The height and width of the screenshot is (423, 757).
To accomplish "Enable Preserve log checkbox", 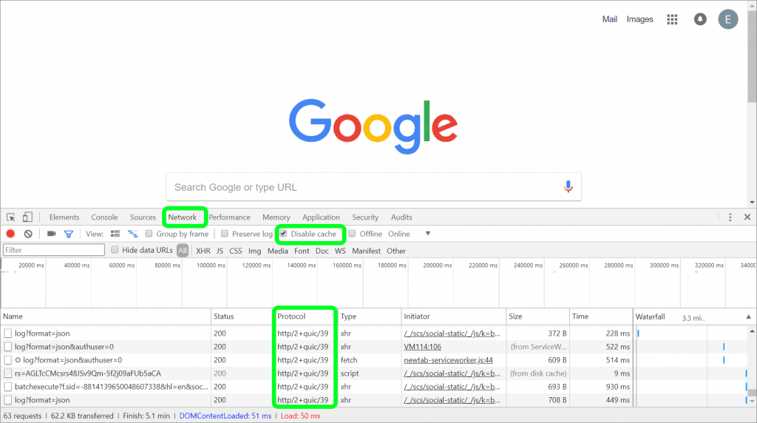I will (225, 234).
